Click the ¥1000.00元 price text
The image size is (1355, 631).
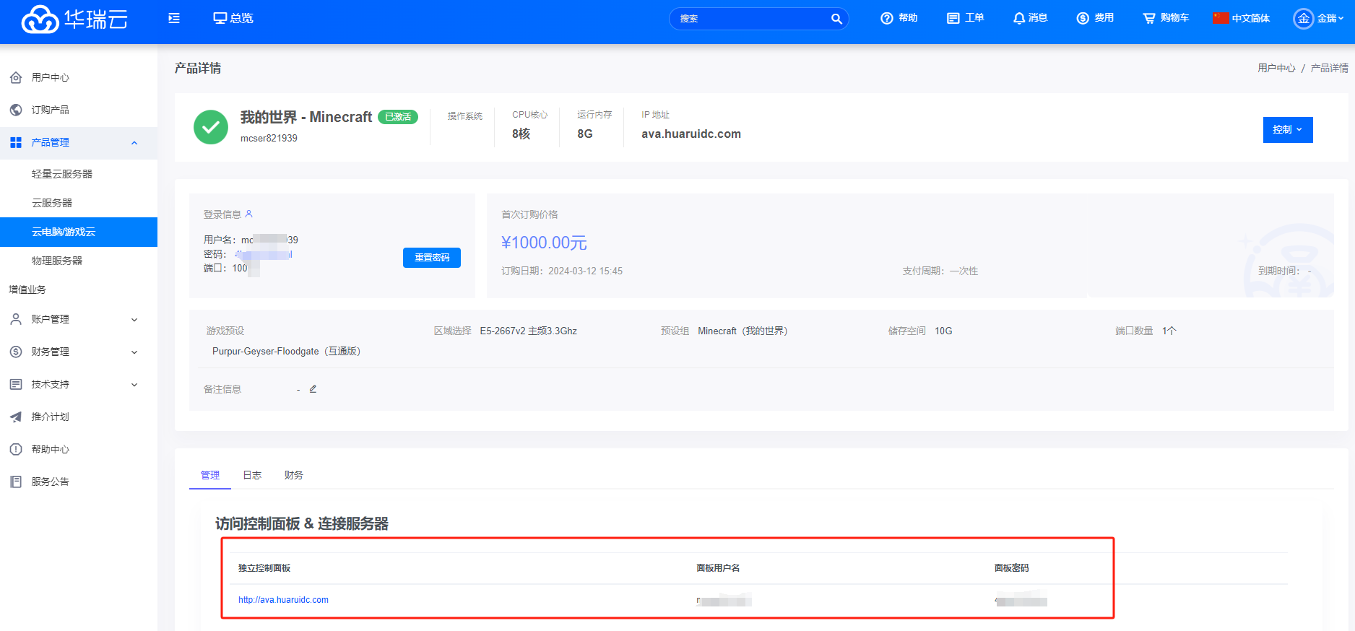(x=544, y=243)
